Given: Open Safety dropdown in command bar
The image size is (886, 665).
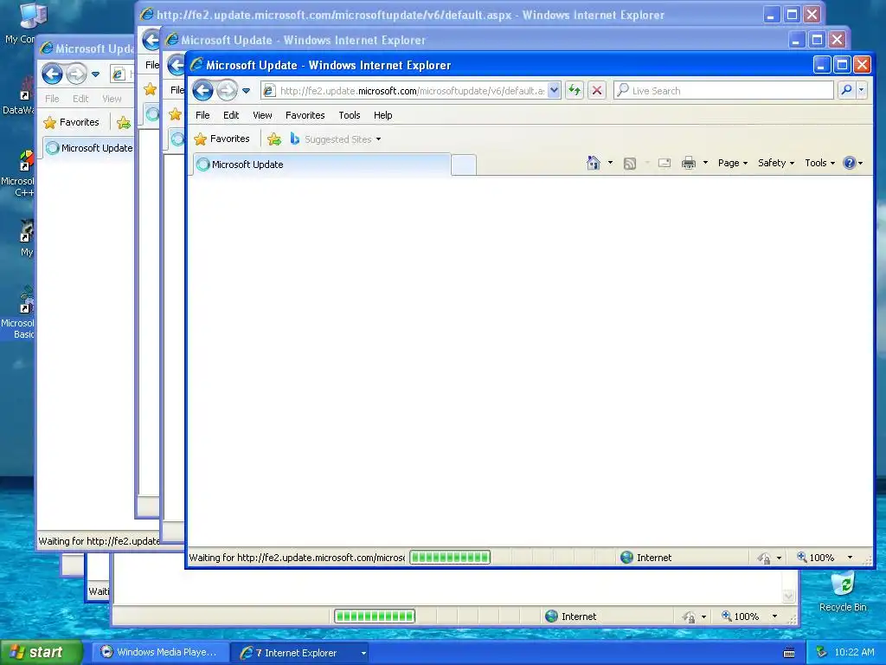Looking at the screenshot, I should pyautogui.click(x=776, y=163).
